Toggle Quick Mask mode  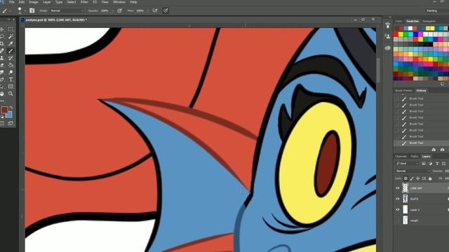(2, 123)
